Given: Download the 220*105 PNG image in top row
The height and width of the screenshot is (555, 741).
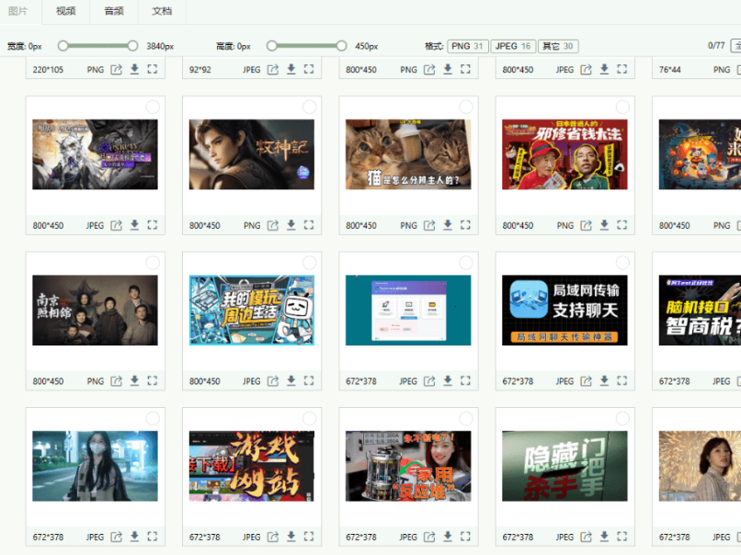Looking at the screenshot, I should [x=134, y=69].
